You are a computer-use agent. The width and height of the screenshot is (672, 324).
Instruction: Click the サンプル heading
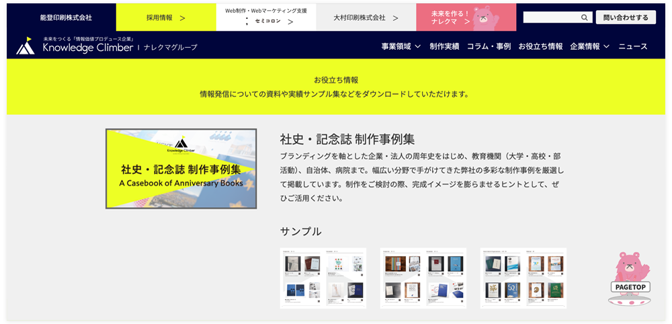click(x=300, y=231)
